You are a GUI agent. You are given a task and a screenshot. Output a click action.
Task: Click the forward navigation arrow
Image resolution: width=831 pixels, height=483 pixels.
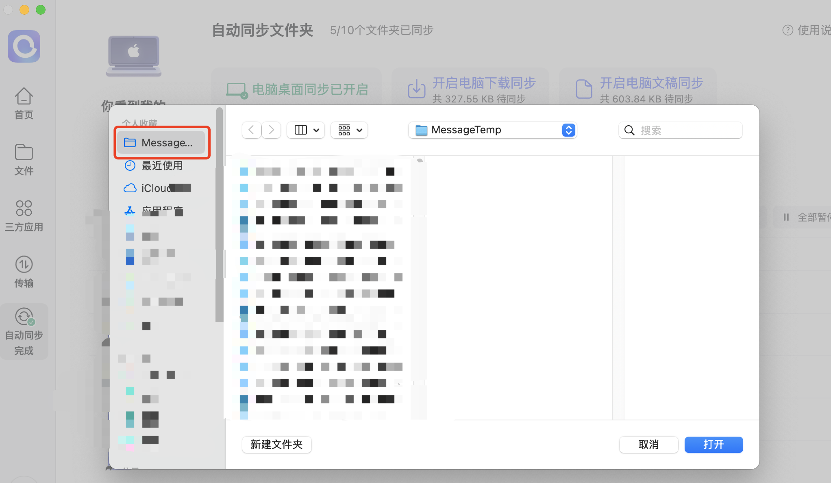click(271, 130)
